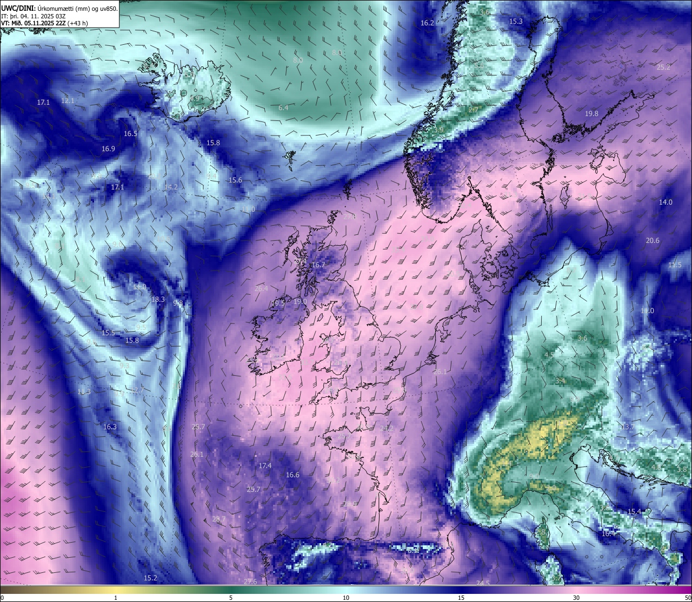
Task: Click the 3.4 value over central Europe
Action: [x=560, y=381]
